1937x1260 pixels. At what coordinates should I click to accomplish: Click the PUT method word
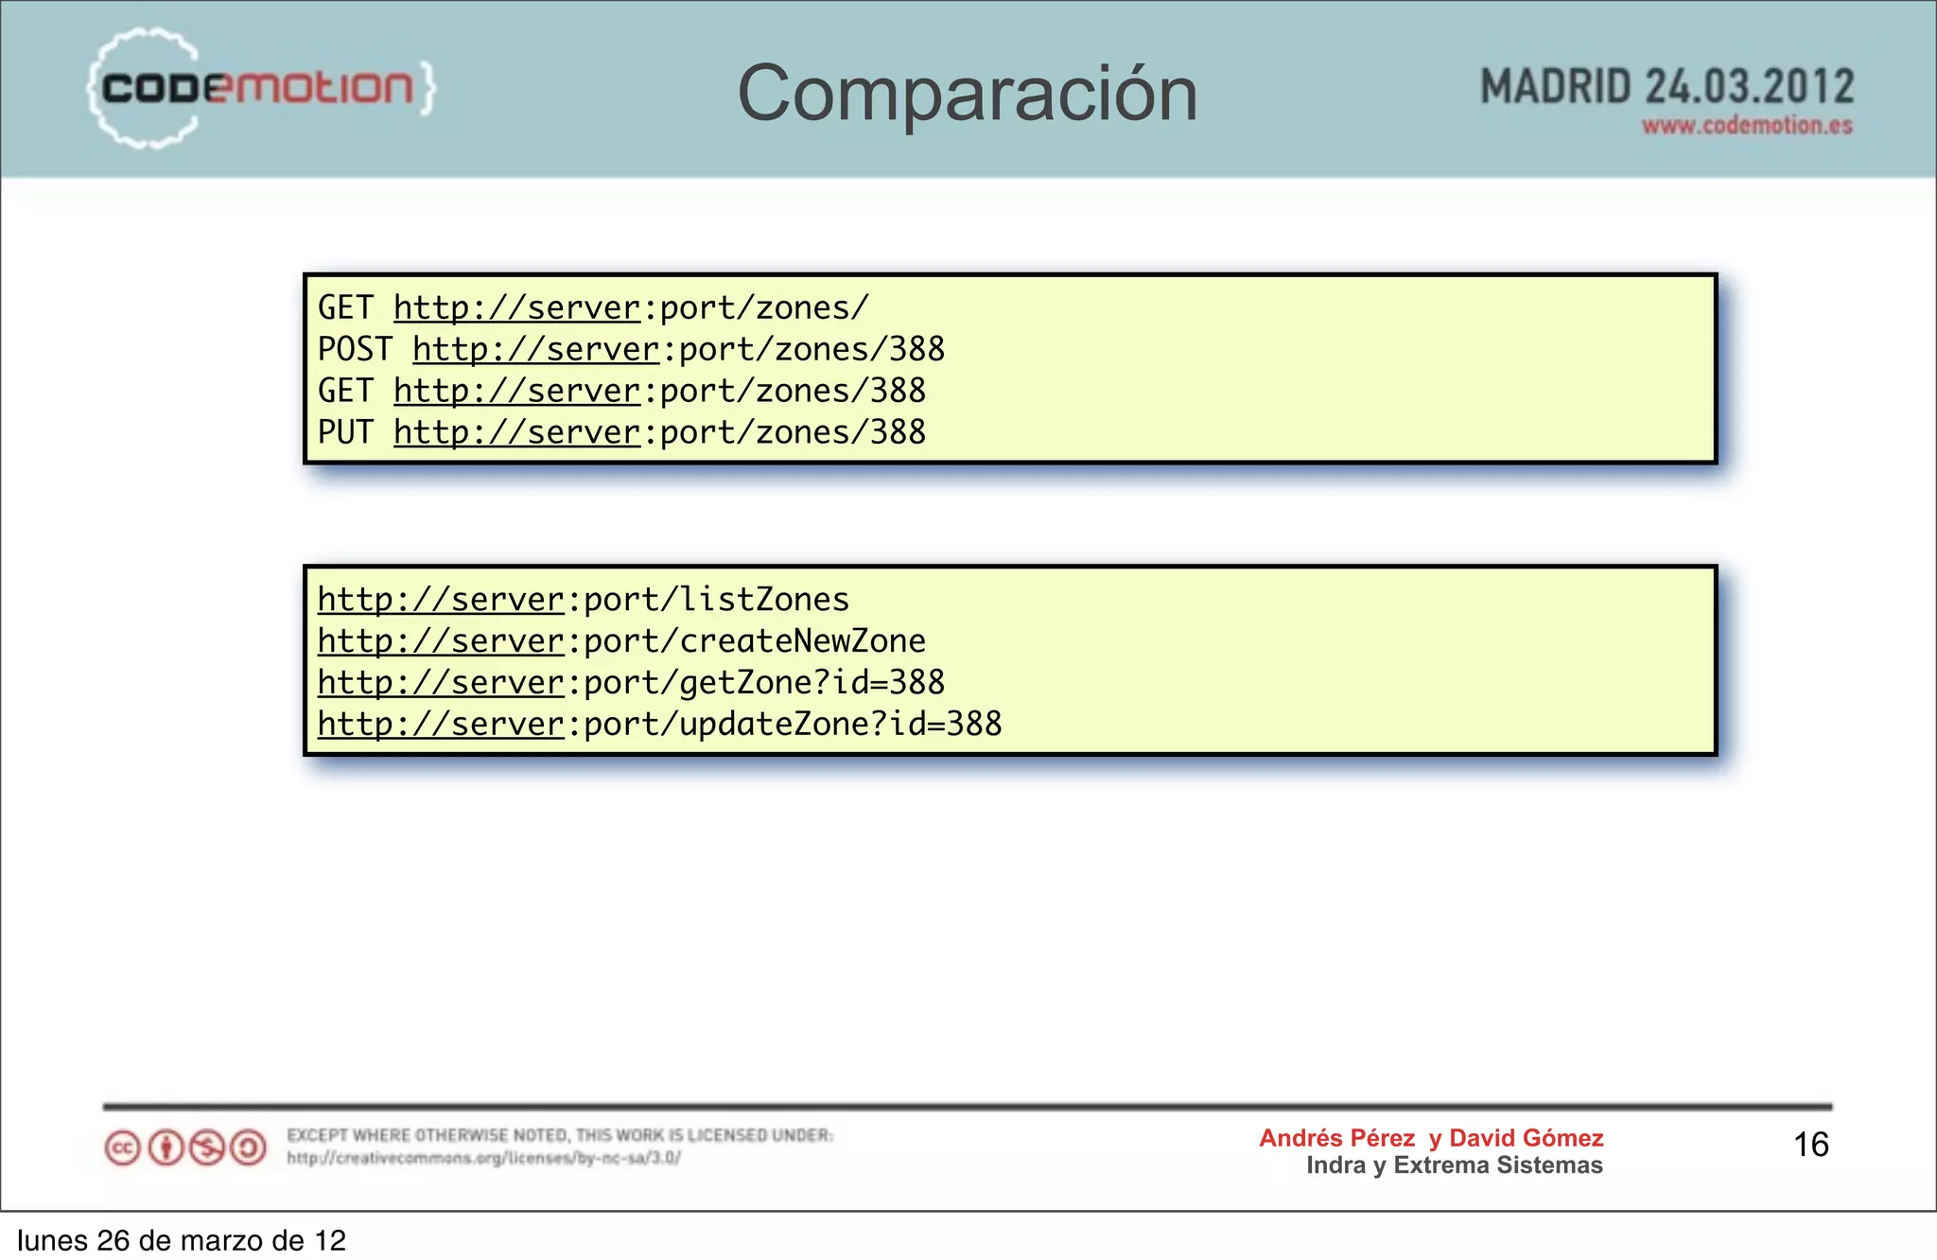(x=345, y=432)
